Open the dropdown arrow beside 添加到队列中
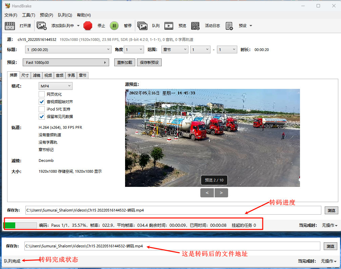 coord(78,26)
